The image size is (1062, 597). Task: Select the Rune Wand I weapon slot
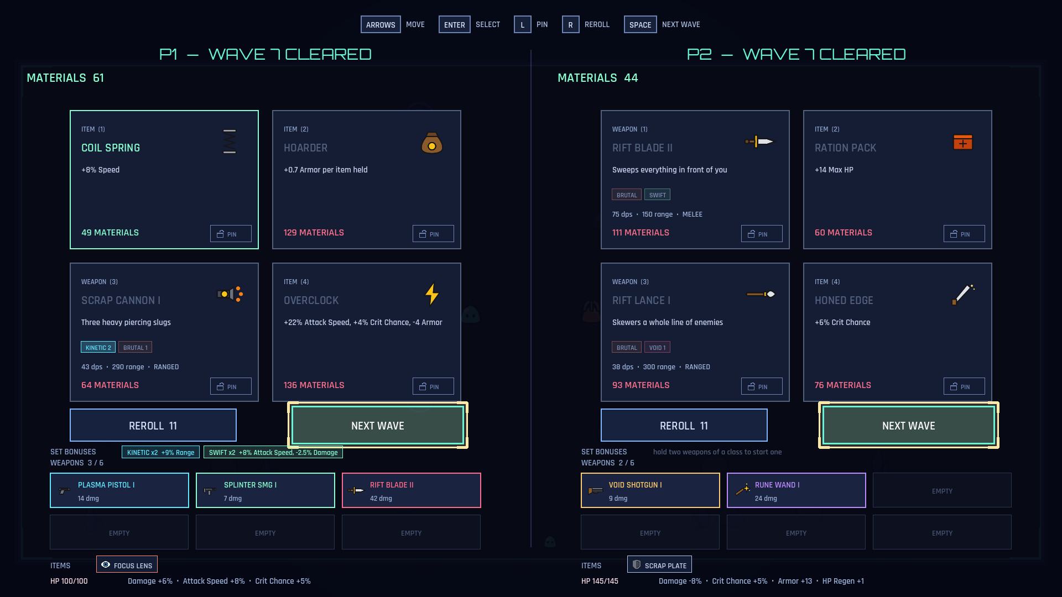point(796,490)
